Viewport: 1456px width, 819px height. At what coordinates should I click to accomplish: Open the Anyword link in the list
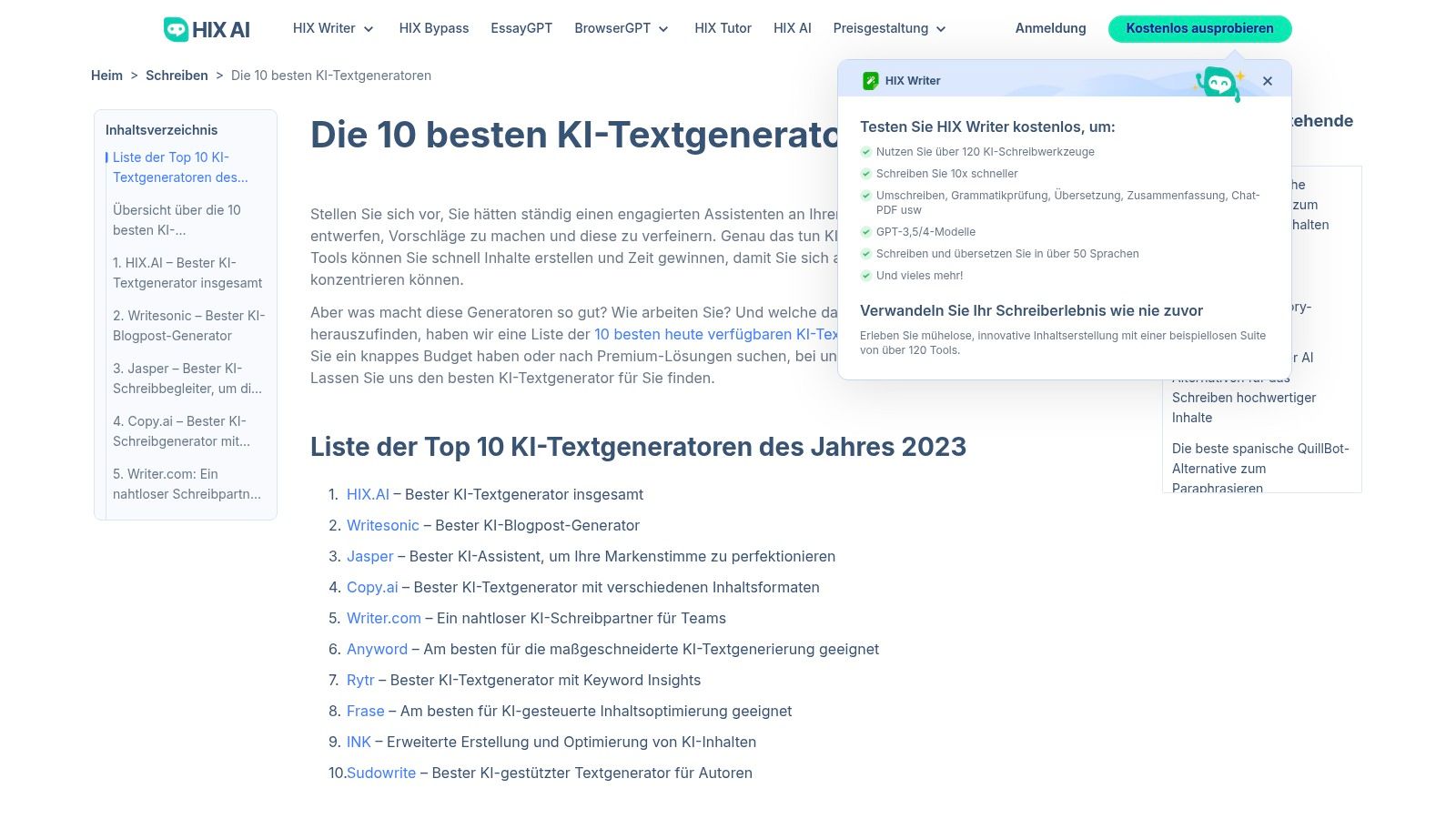(377, 650)
